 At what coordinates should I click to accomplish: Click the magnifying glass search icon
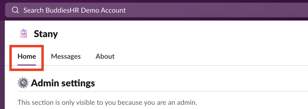coord(16,10)
